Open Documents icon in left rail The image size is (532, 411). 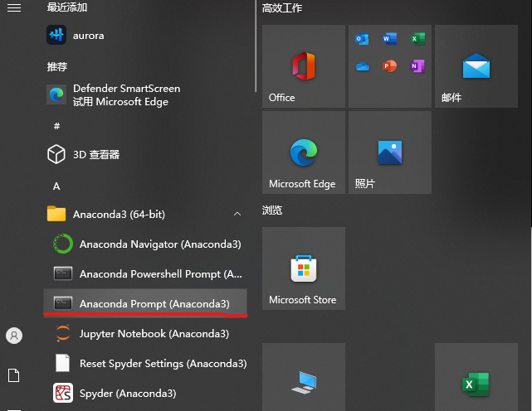click(14, 375)
